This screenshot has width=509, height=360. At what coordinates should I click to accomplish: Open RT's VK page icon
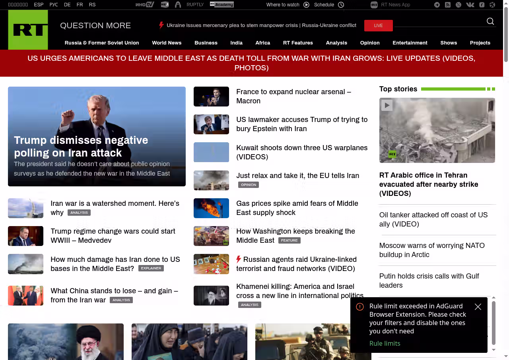(x=470, y=5)
